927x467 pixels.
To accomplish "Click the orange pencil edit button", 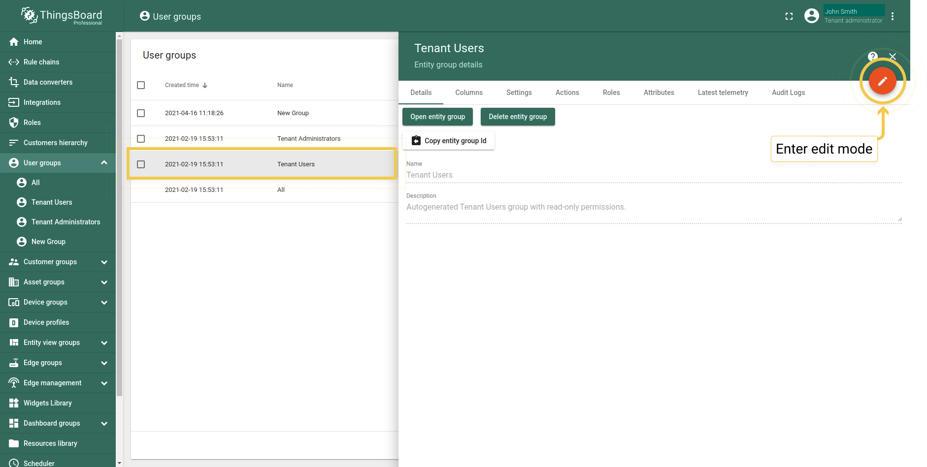I will pyautogui.click(x=882, y=81).
